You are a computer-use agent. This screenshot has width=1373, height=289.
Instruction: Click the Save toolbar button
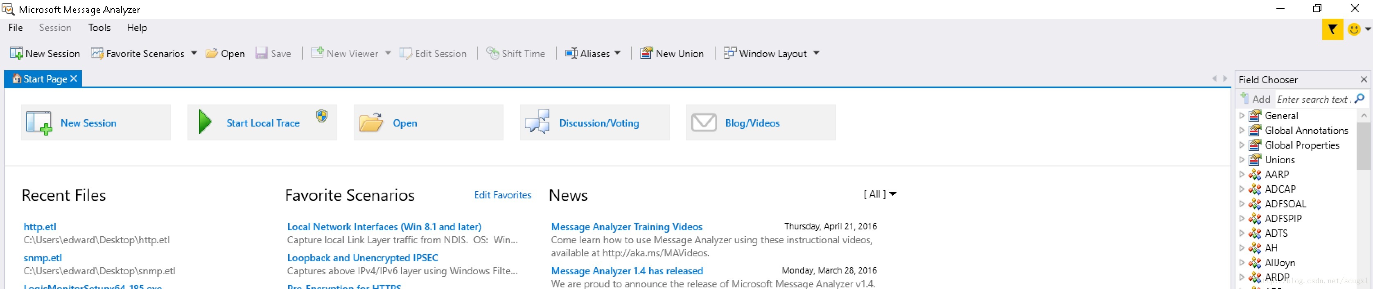(x=273, y=53)
